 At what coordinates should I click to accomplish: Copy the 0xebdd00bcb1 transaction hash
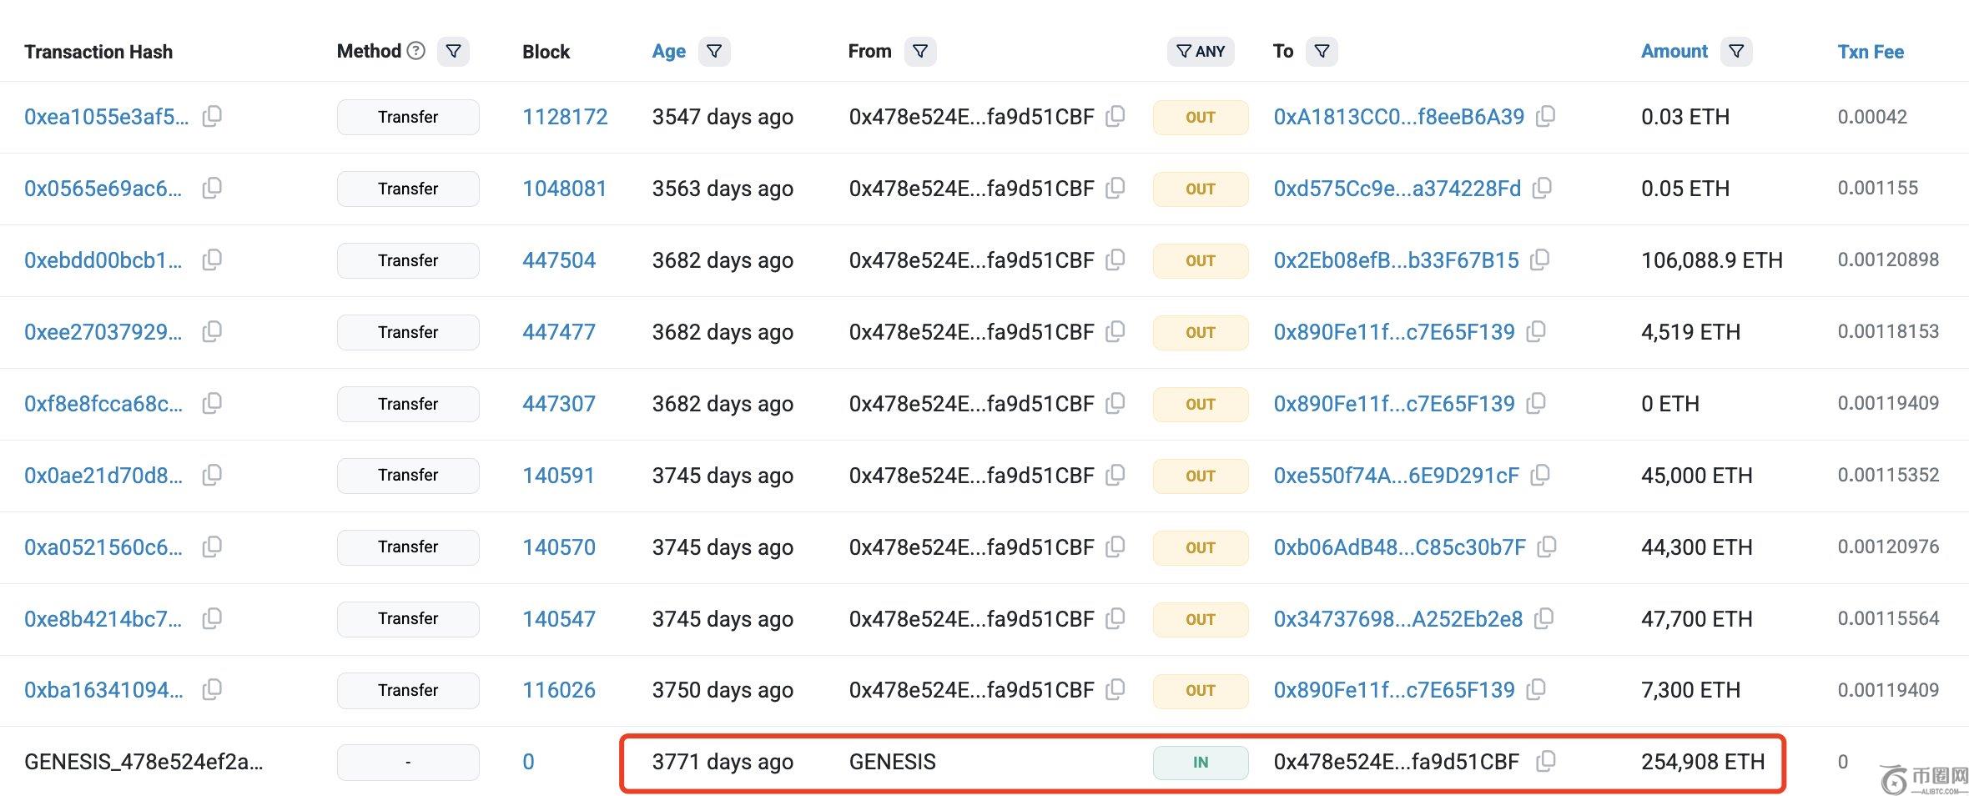click(212, 259)
